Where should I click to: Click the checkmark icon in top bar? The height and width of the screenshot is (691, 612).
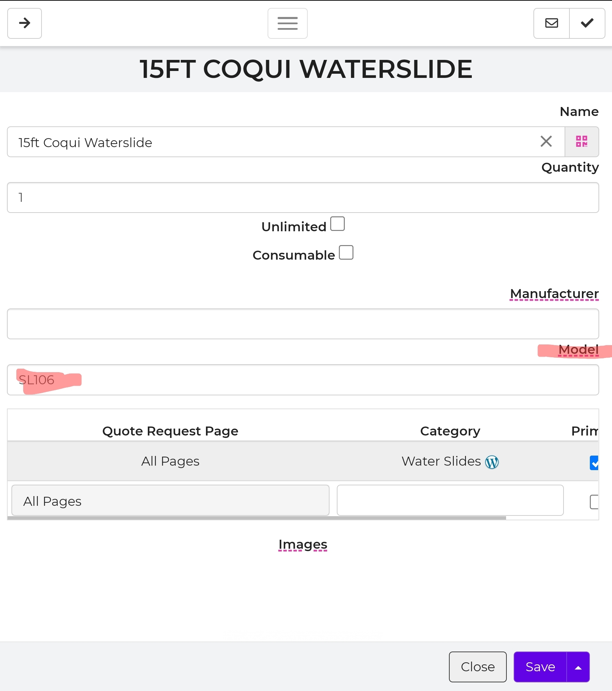[587, 23]
